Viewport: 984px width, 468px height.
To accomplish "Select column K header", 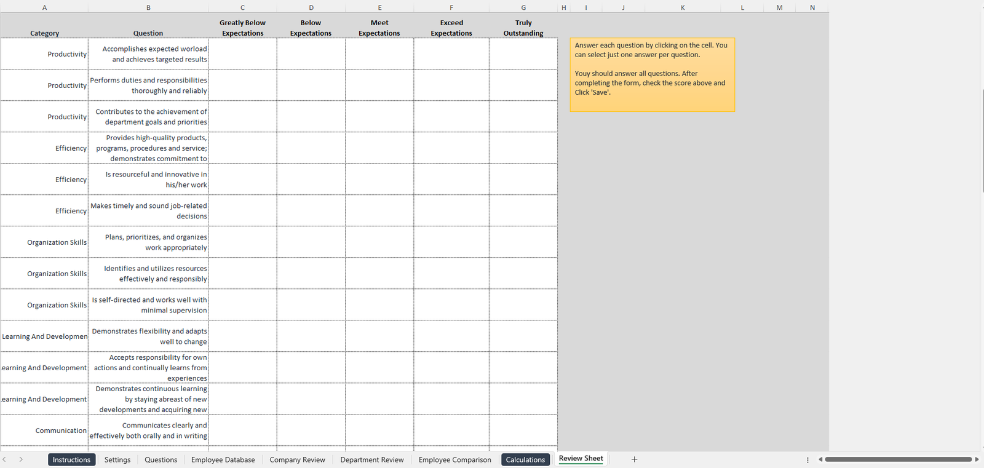I will 683,7.
